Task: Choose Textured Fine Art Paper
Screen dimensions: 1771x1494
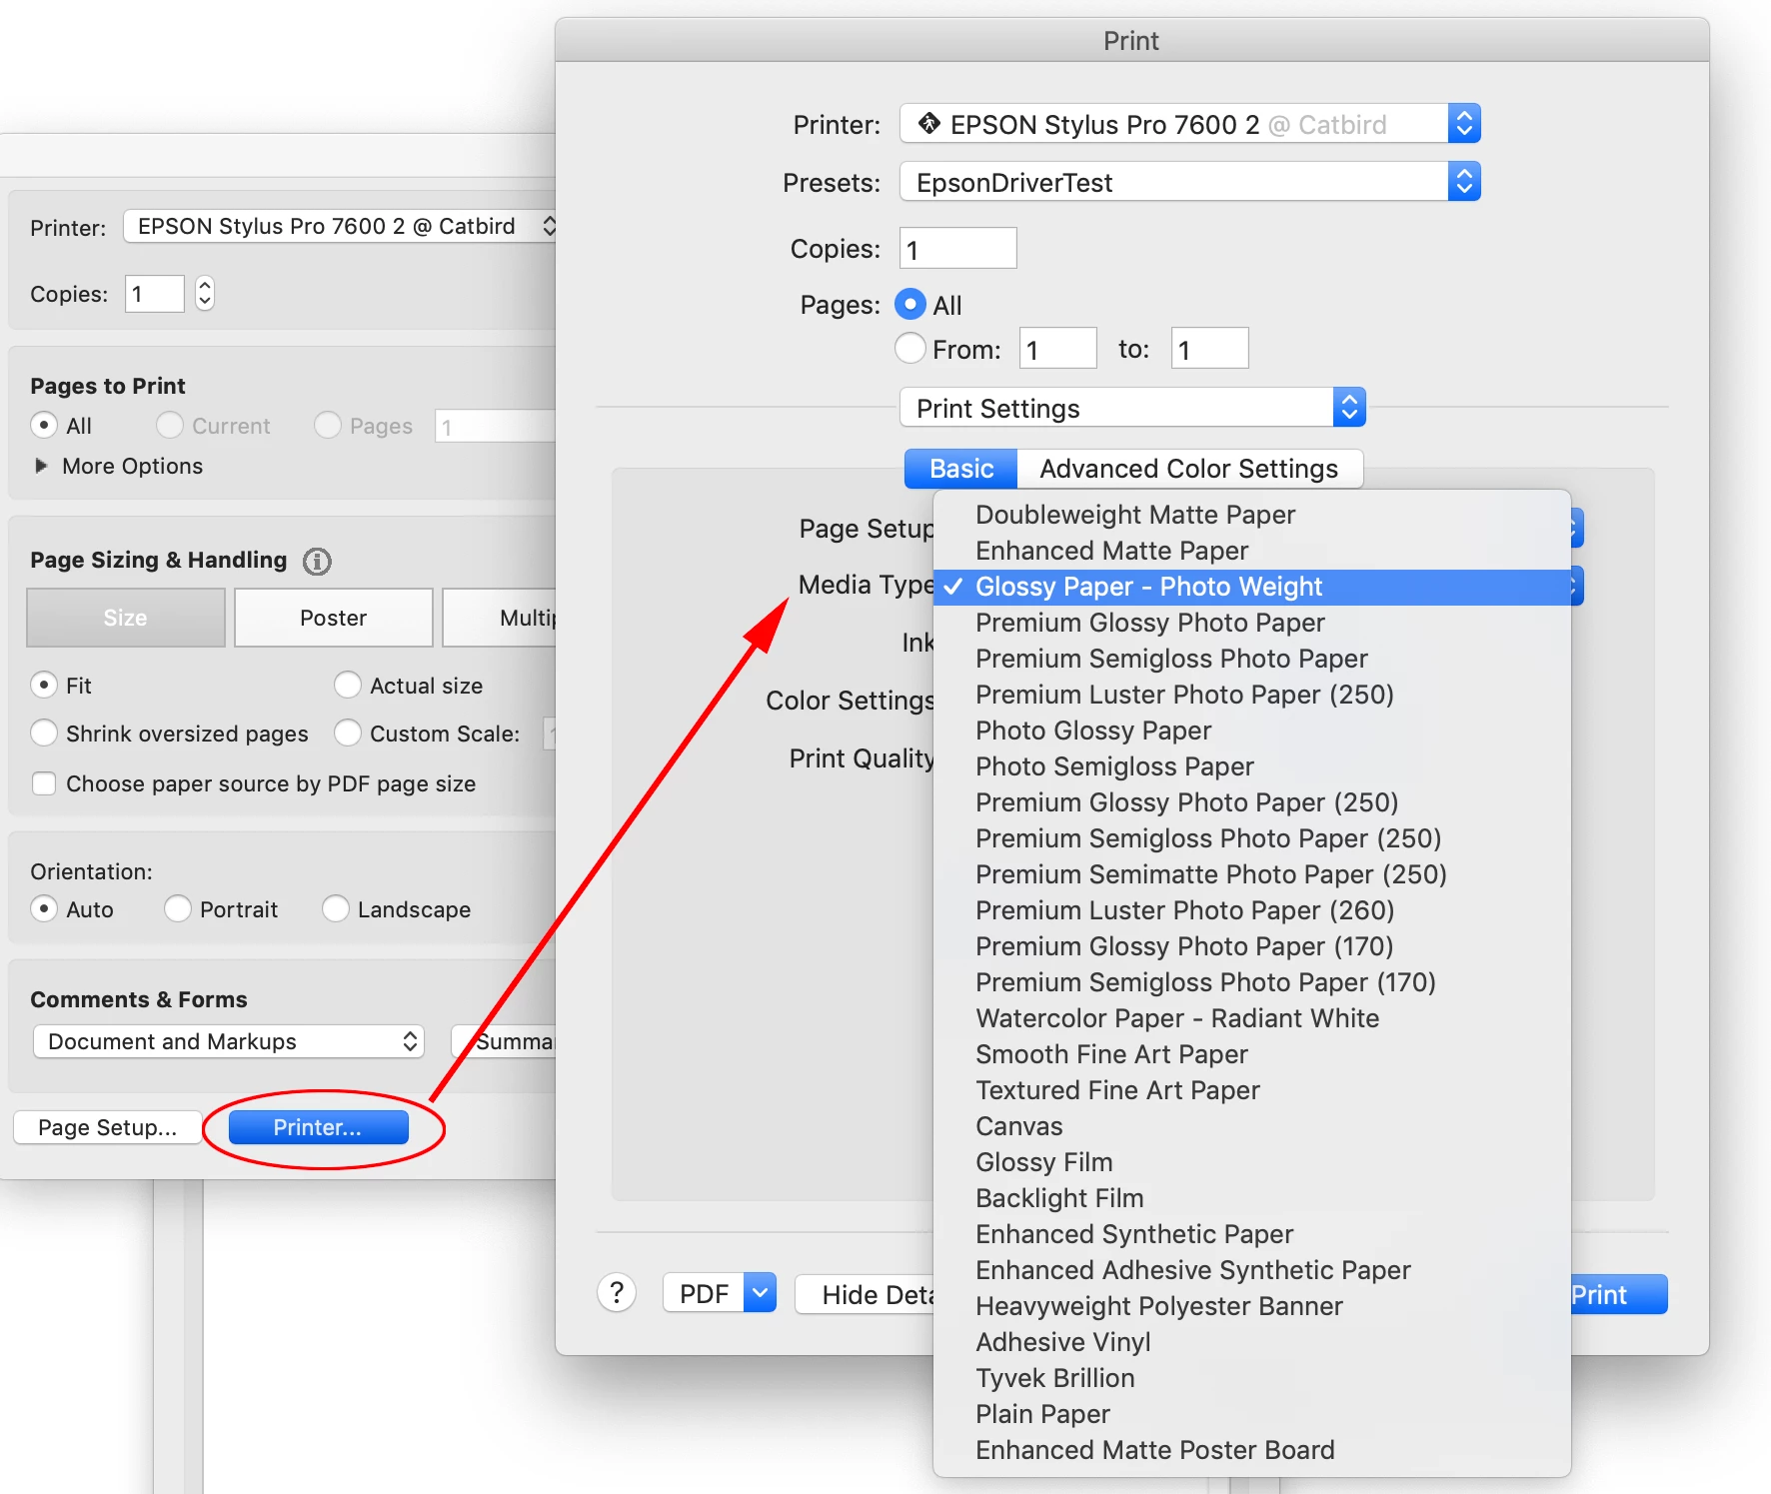Action: [1251, 1090]
